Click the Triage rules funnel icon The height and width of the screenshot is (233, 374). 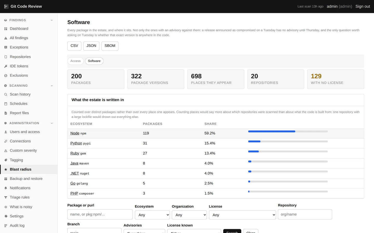click(x=6, y=198)
